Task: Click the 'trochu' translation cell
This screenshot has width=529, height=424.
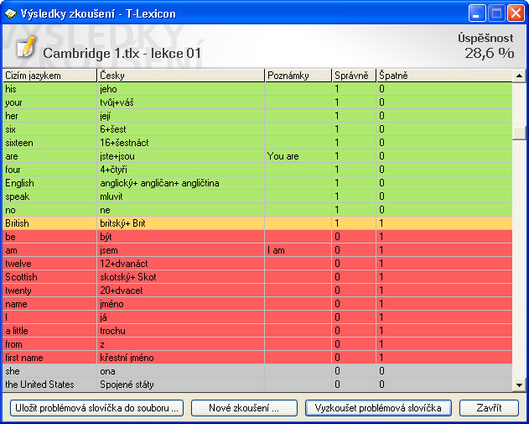Action: pos(181,331)
